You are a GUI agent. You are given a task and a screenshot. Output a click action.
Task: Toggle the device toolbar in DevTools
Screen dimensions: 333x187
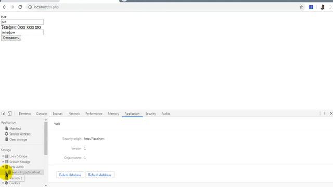[9, 114]
